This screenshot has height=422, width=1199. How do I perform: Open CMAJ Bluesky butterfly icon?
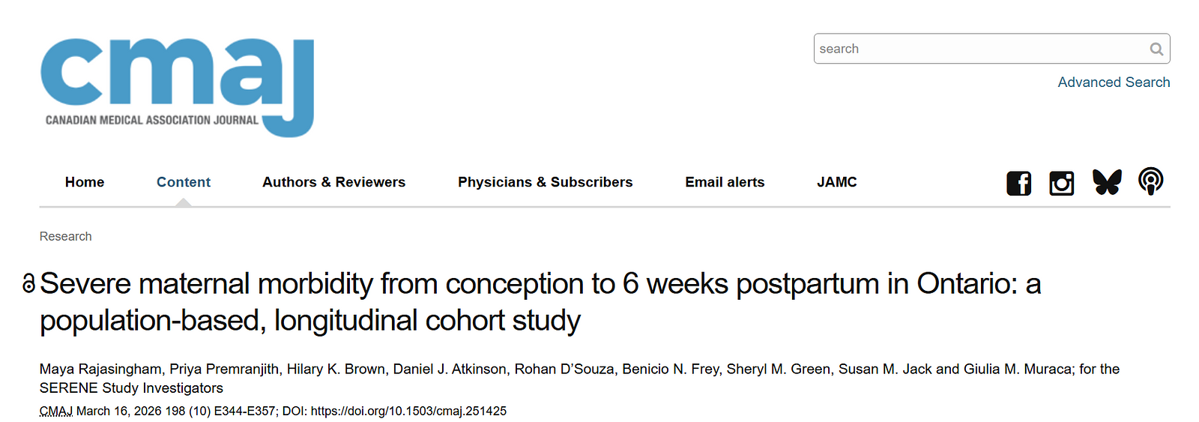pos(1107,182)
